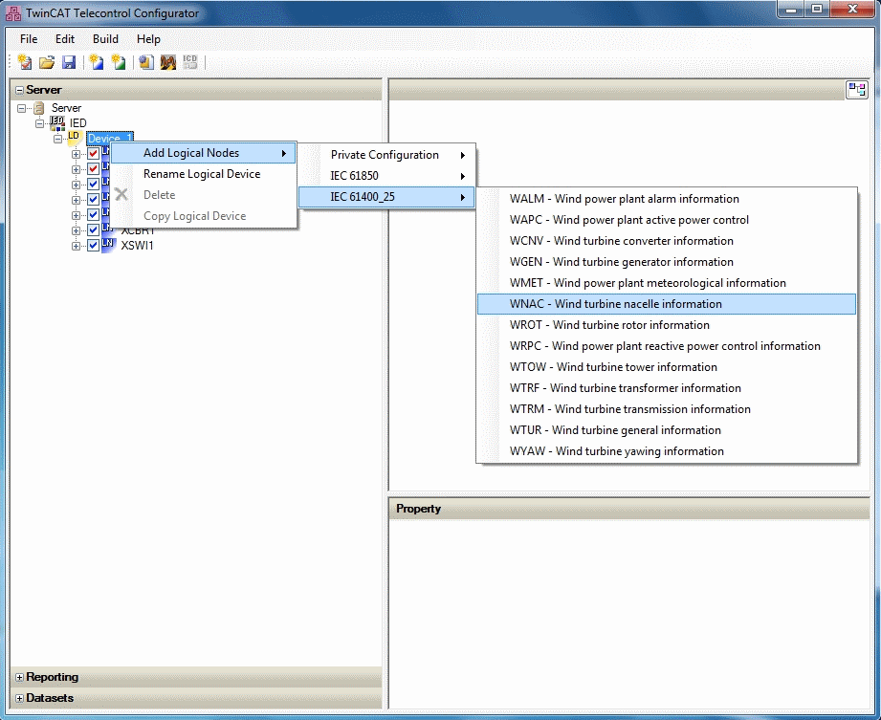Click the grey X icon beside Delete
This screenshot has width=881, height=720.
pos(121,195)
